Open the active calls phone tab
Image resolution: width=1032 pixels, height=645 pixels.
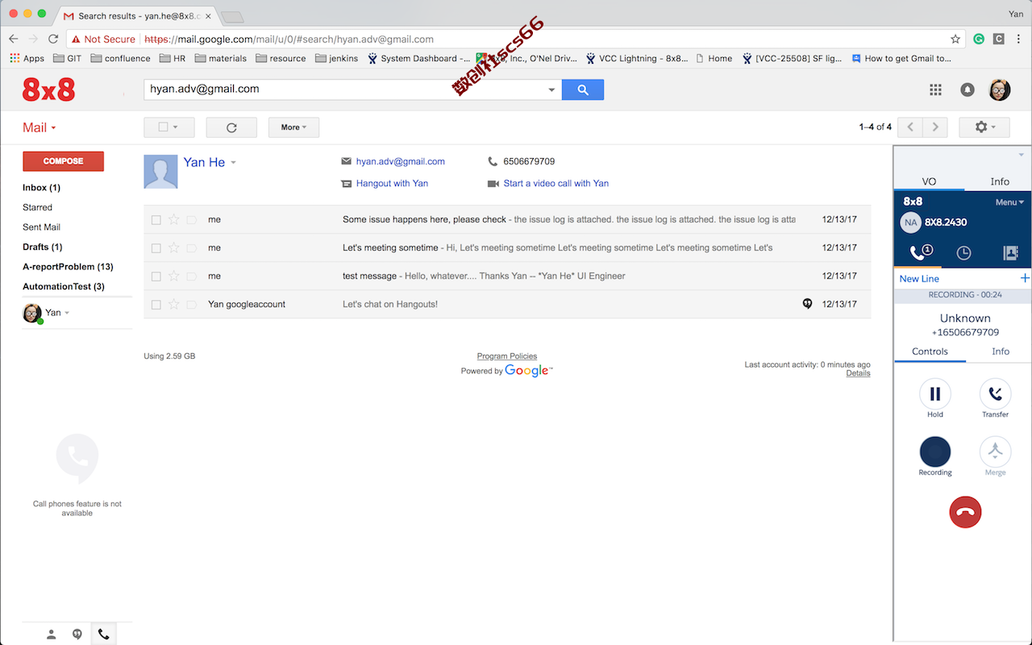pyautogui.click(x=920, y=253)
